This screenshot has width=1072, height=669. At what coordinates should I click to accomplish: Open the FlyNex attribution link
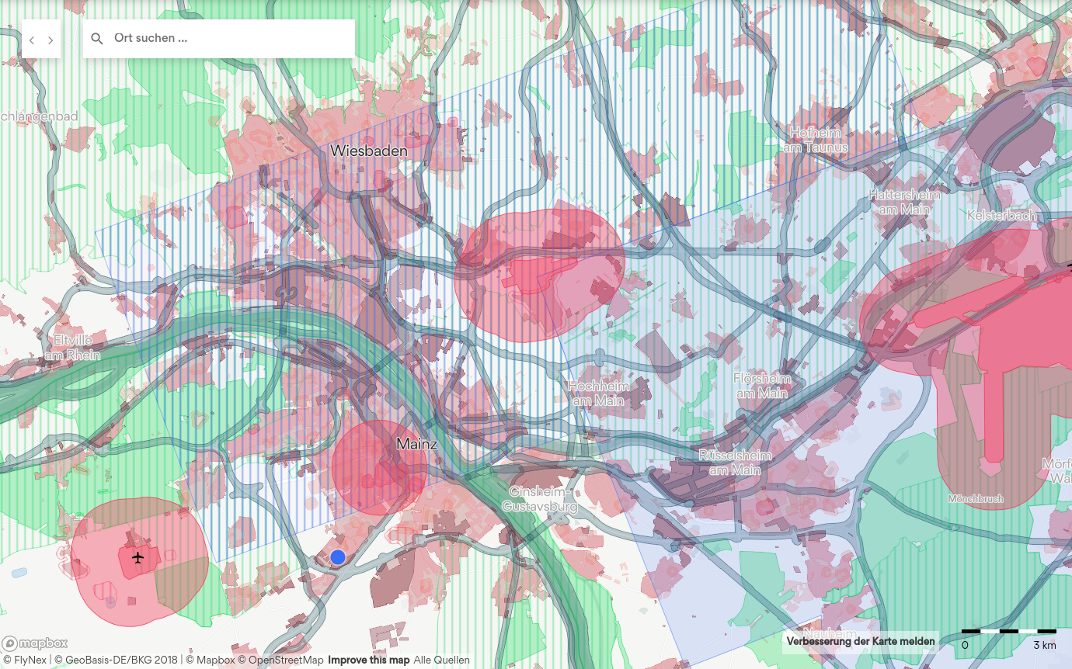(x=25, y=660)
